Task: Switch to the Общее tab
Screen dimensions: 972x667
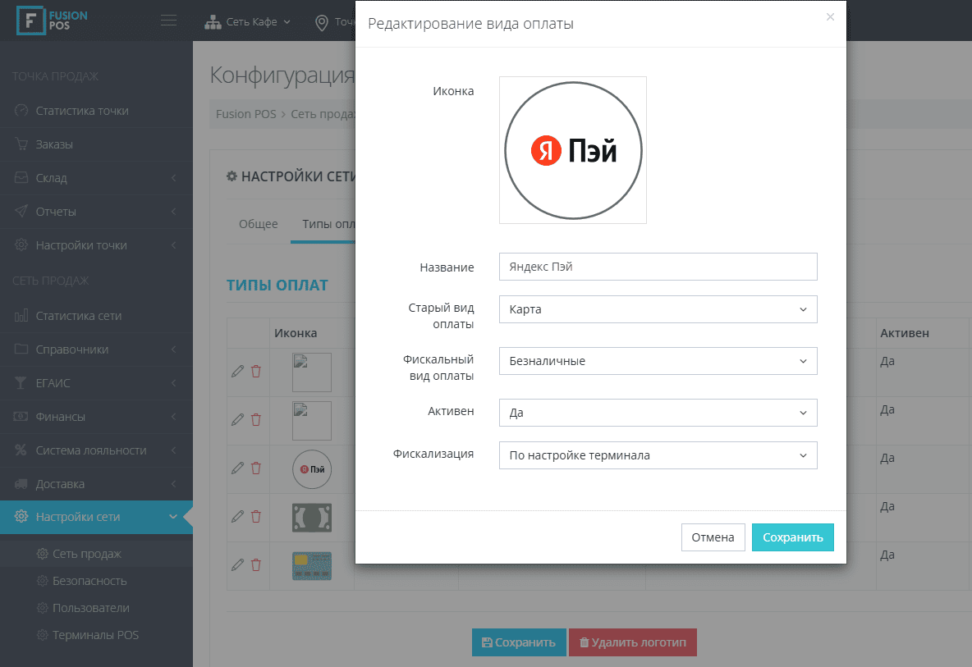Action: coord(259,224)
